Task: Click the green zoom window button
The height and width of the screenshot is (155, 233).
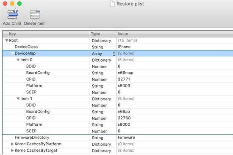Action: coord(19,3)
